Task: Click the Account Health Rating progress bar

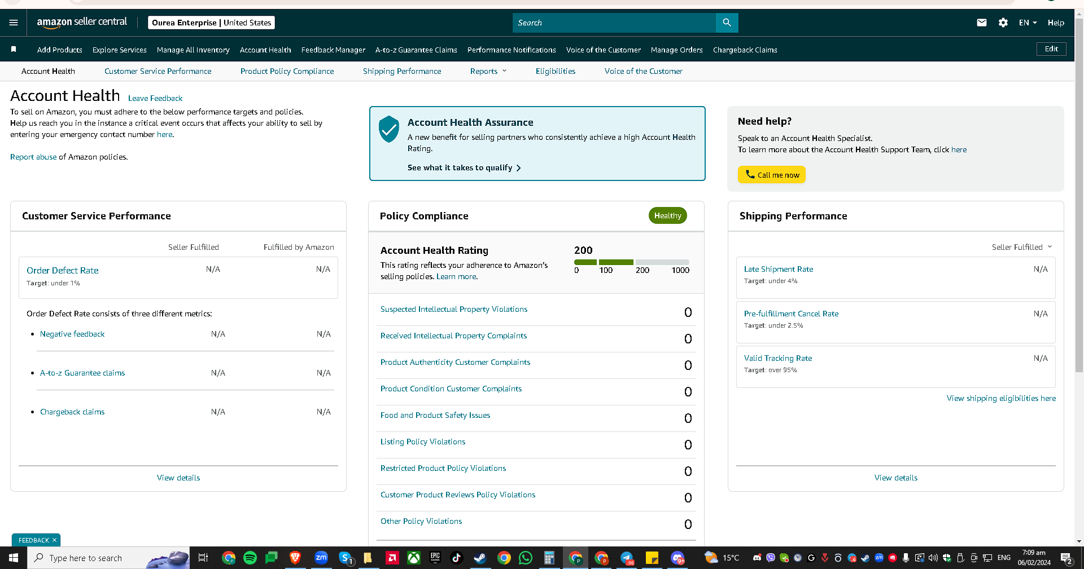Action: coord(632,262)
